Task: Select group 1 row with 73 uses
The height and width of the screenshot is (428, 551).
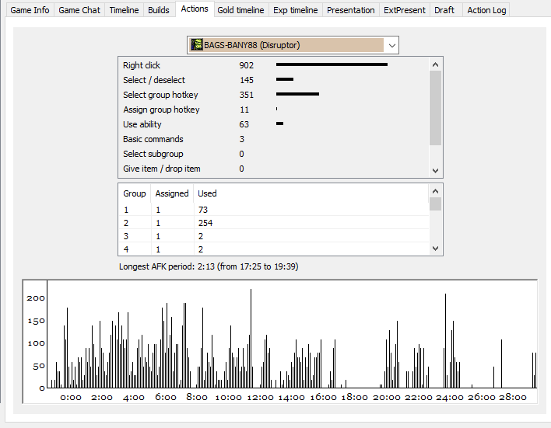Action: click(x=274, y=210)
